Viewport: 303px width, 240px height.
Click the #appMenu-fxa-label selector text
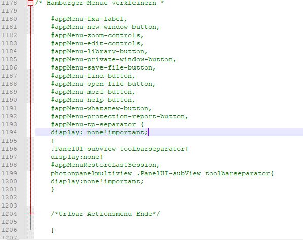click(89, 19)
